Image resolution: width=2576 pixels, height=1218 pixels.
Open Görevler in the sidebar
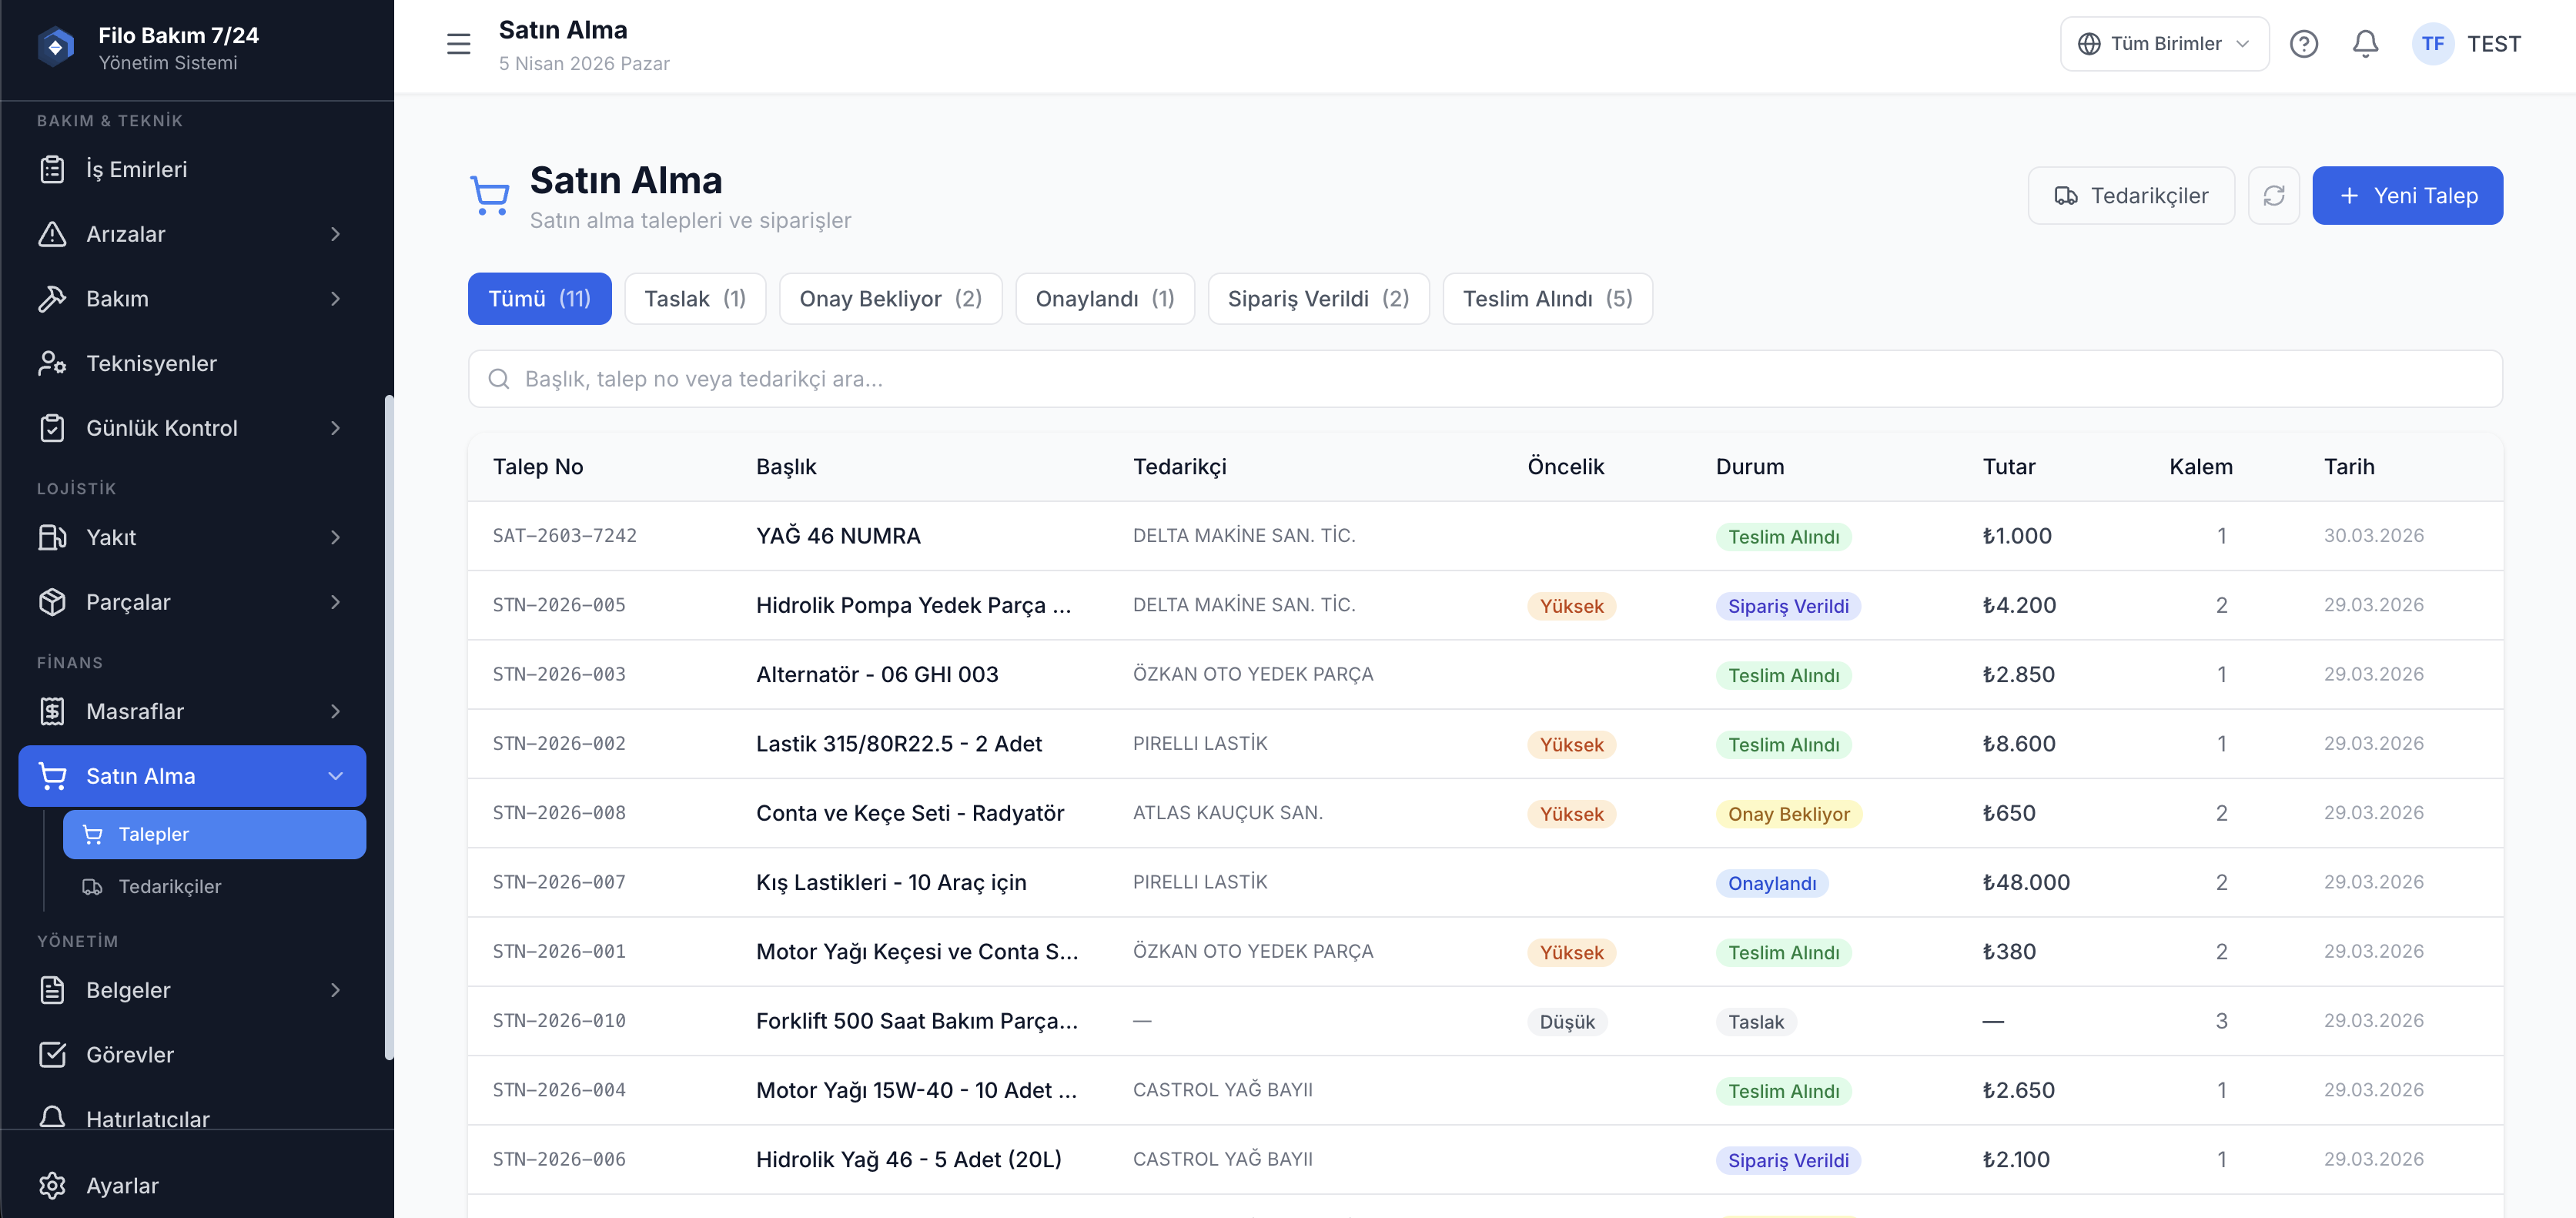tap(130, 1055)
